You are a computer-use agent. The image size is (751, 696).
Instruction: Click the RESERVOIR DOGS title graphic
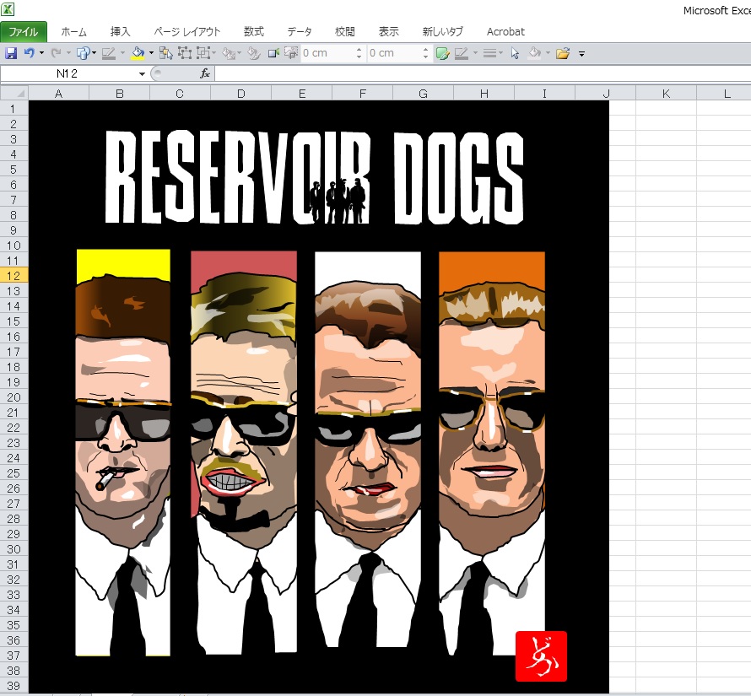coord(314,178)
